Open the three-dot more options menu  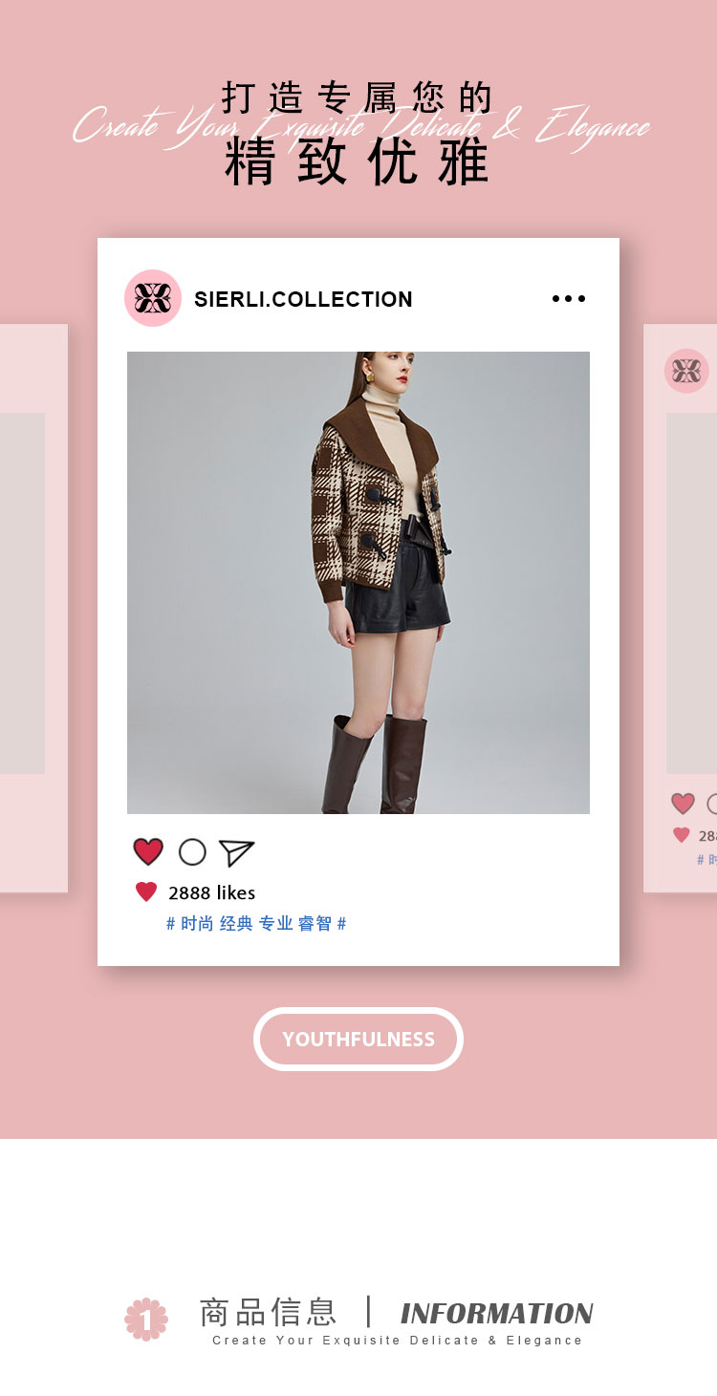click(569, 298)
